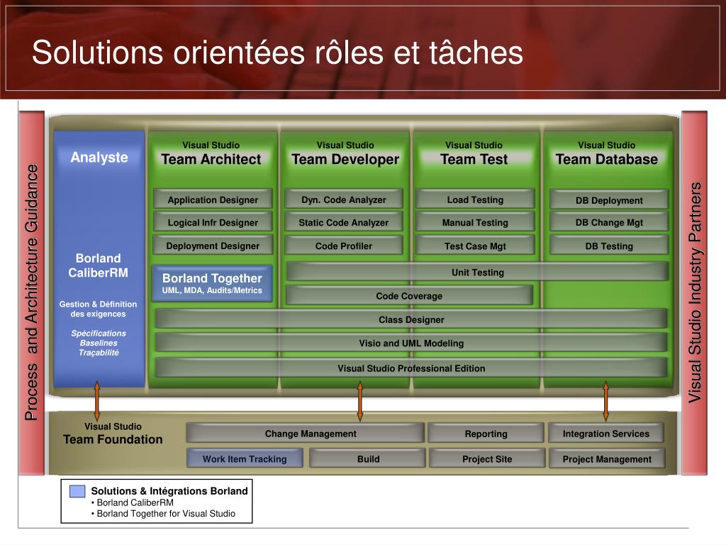Select the Visio and UML Modeling bar

[411, 343]
